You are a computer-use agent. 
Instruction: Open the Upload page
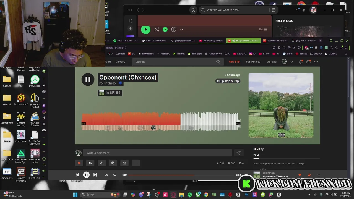click(x=272, y=62)
